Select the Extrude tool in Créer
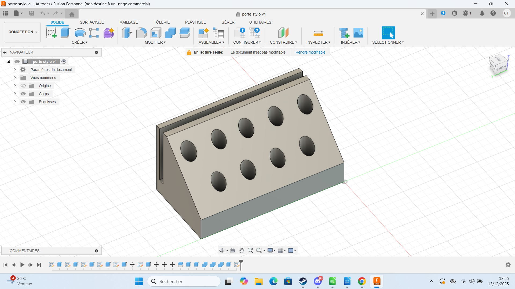 (x=65, y=33)
